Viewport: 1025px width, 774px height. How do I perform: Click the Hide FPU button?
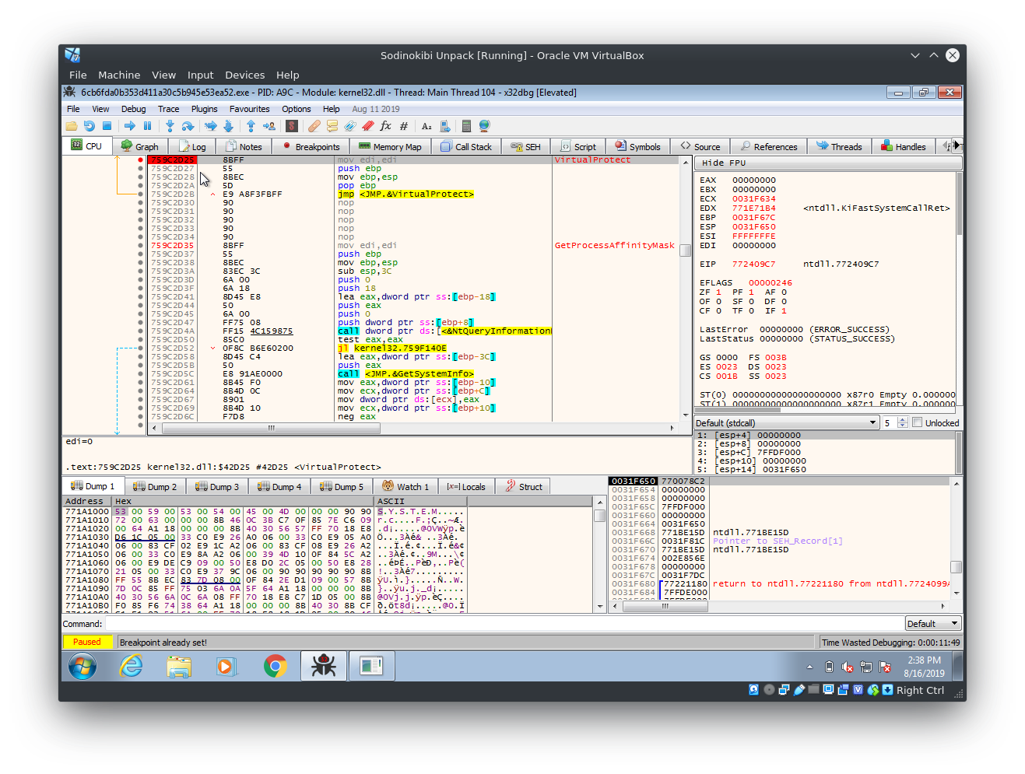(x=829, y=163)
